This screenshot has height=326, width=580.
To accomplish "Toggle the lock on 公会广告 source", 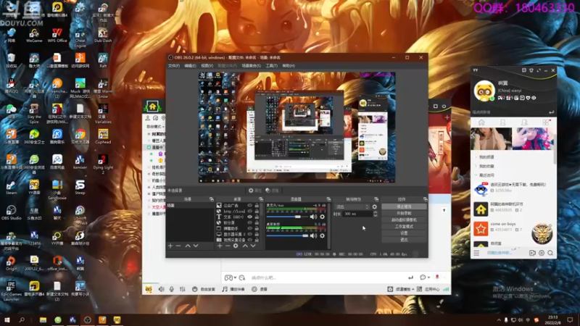I will [257, 206].
